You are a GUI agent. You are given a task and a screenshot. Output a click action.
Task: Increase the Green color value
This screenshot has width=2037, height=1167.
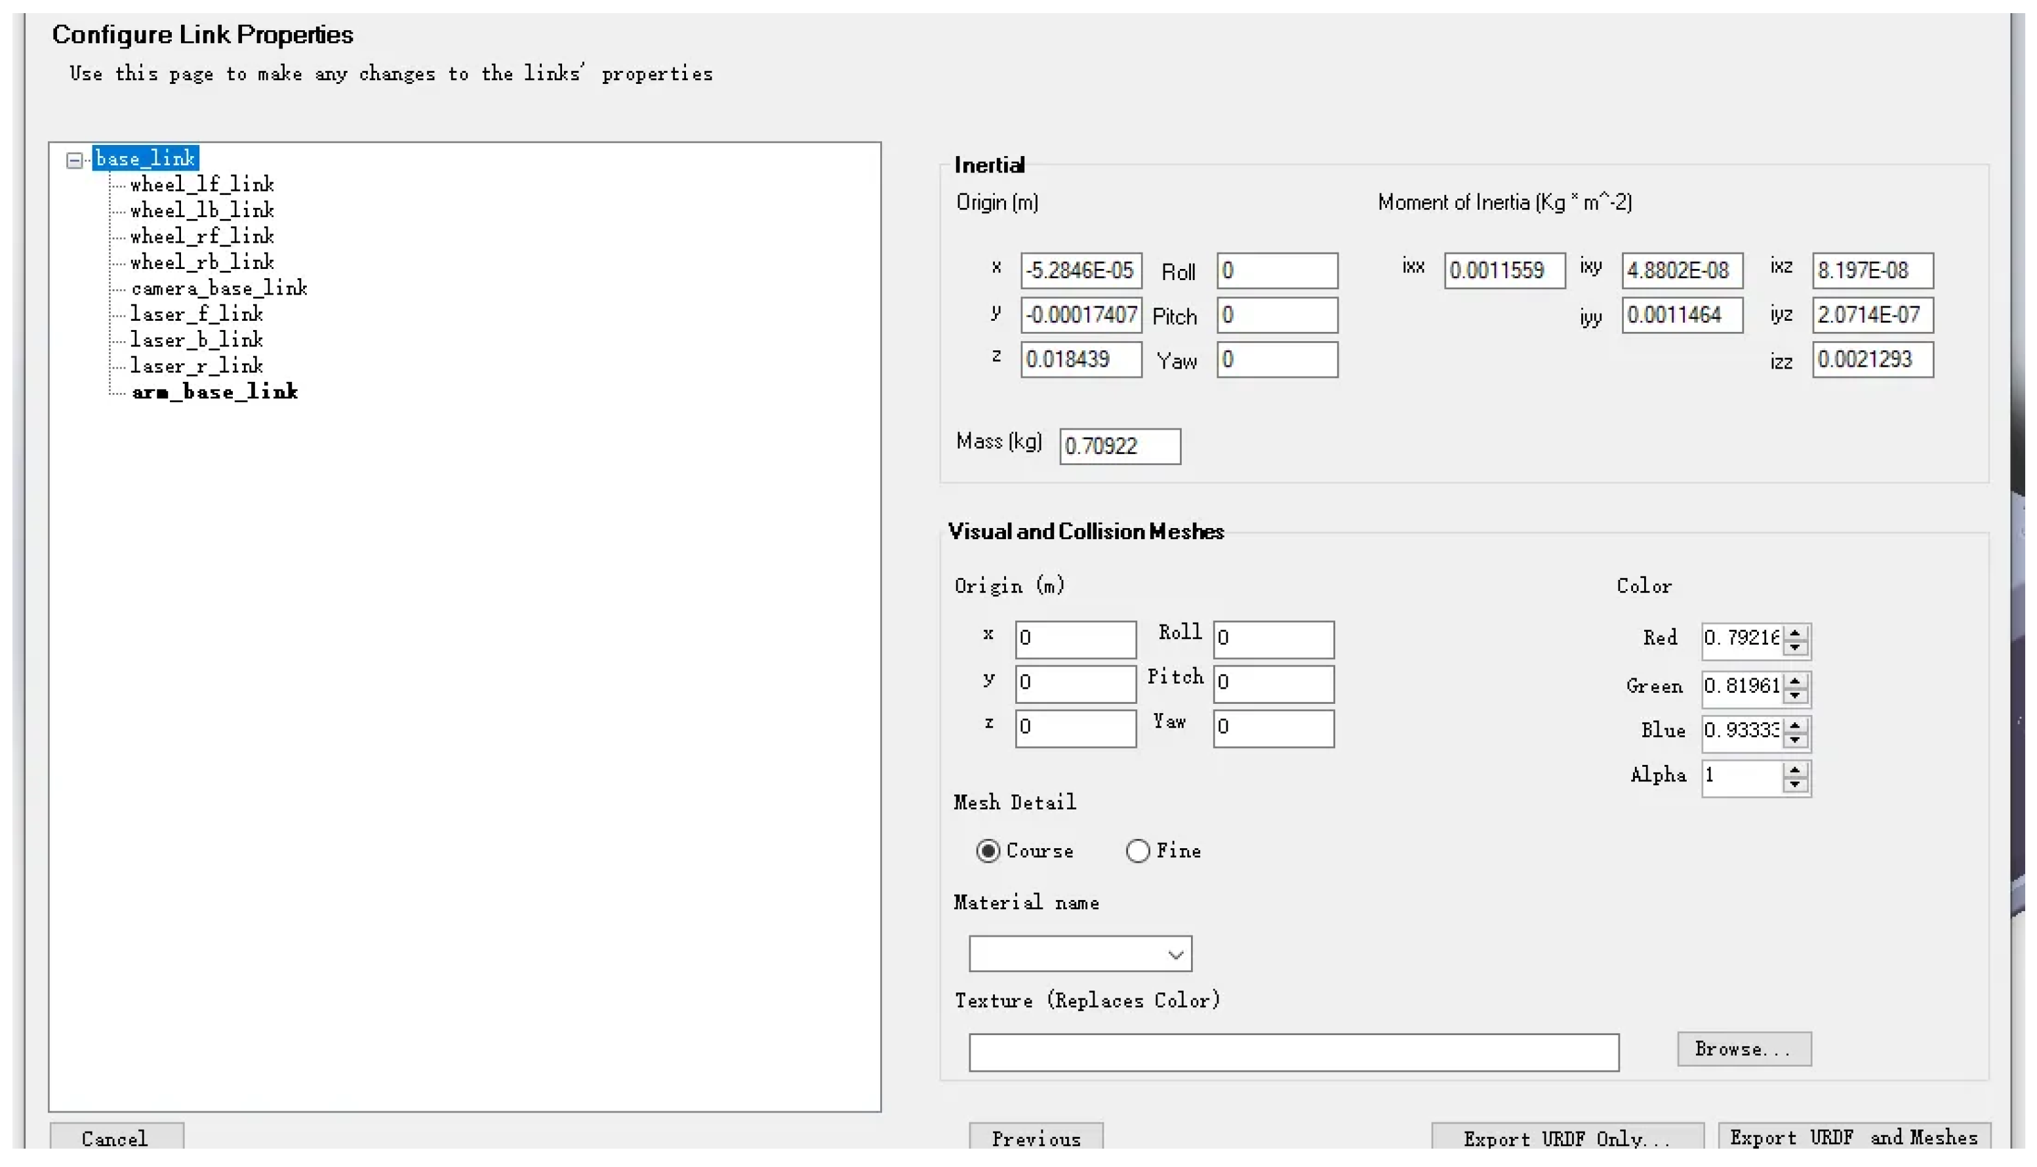tap(1795, 680)
